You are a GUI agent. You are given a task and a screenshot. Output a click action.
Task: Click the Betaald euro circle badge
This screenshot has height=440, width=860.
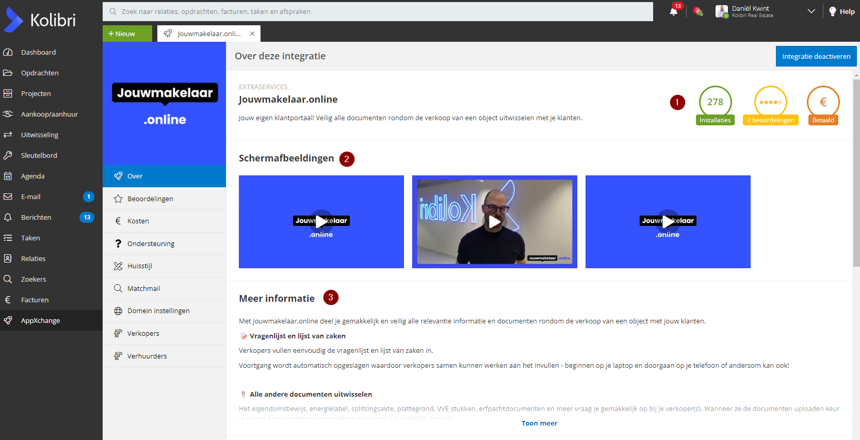click(x=823, y=102)
